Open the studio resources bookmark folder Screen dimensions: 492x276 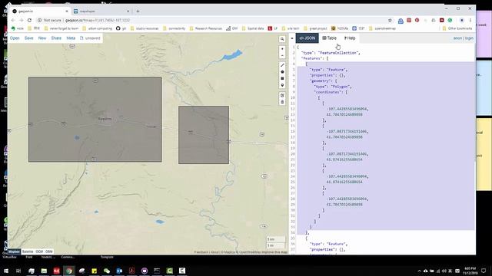click(145, 28)
